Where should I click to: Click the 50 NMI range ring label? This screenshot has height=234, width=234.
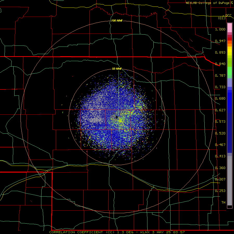[117, 69]
